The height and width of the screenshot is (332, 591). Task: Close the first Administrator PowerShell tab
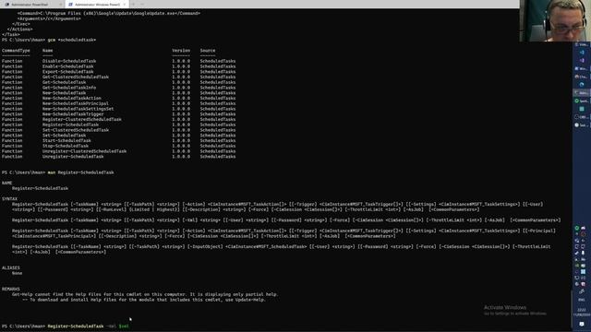click(x=60, y=5)
